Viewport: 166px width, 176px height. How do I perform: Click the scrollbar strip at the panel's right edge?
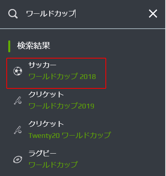166,88
